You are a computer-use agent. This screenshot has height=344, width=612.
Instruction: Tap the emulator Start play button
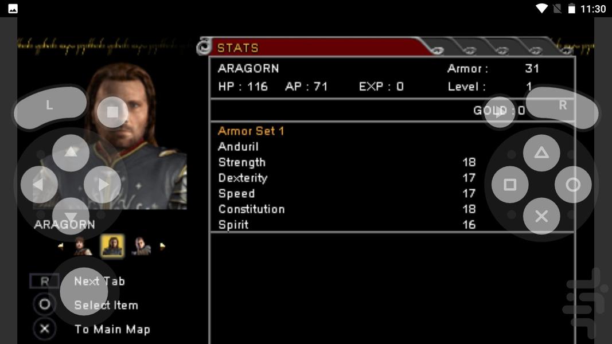pyautogui.click(x=500, y=112)
